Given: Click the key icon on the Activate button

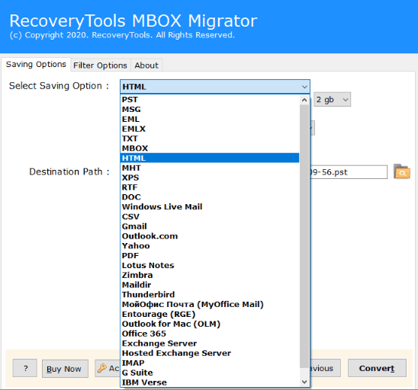Looking at the screenshot, I should coord(102,368).
